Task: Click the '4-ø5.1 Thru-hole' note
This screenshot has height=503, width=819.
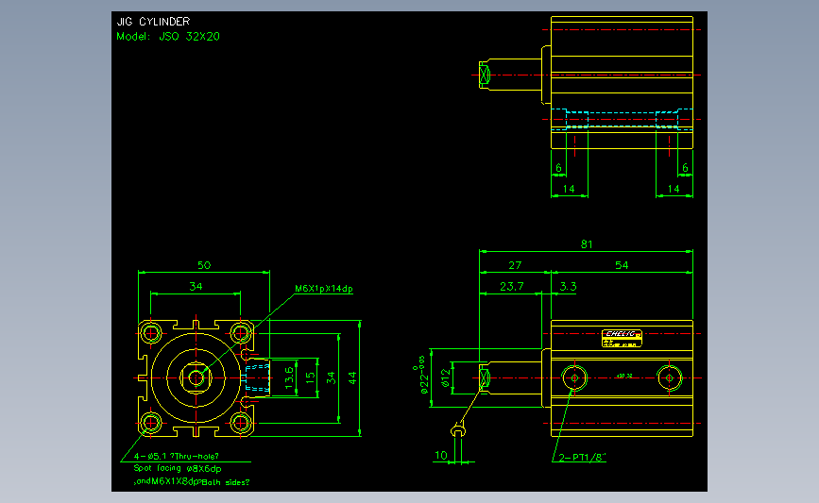Action: (176, 456)
